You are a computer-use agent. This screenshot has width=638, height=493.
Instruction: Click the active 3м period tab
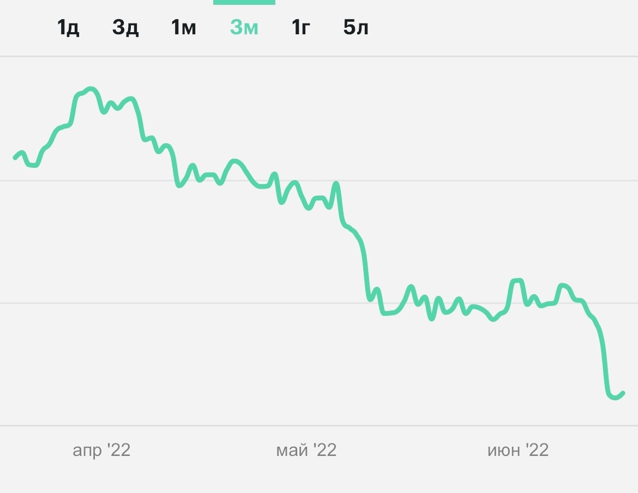[244, 27]
